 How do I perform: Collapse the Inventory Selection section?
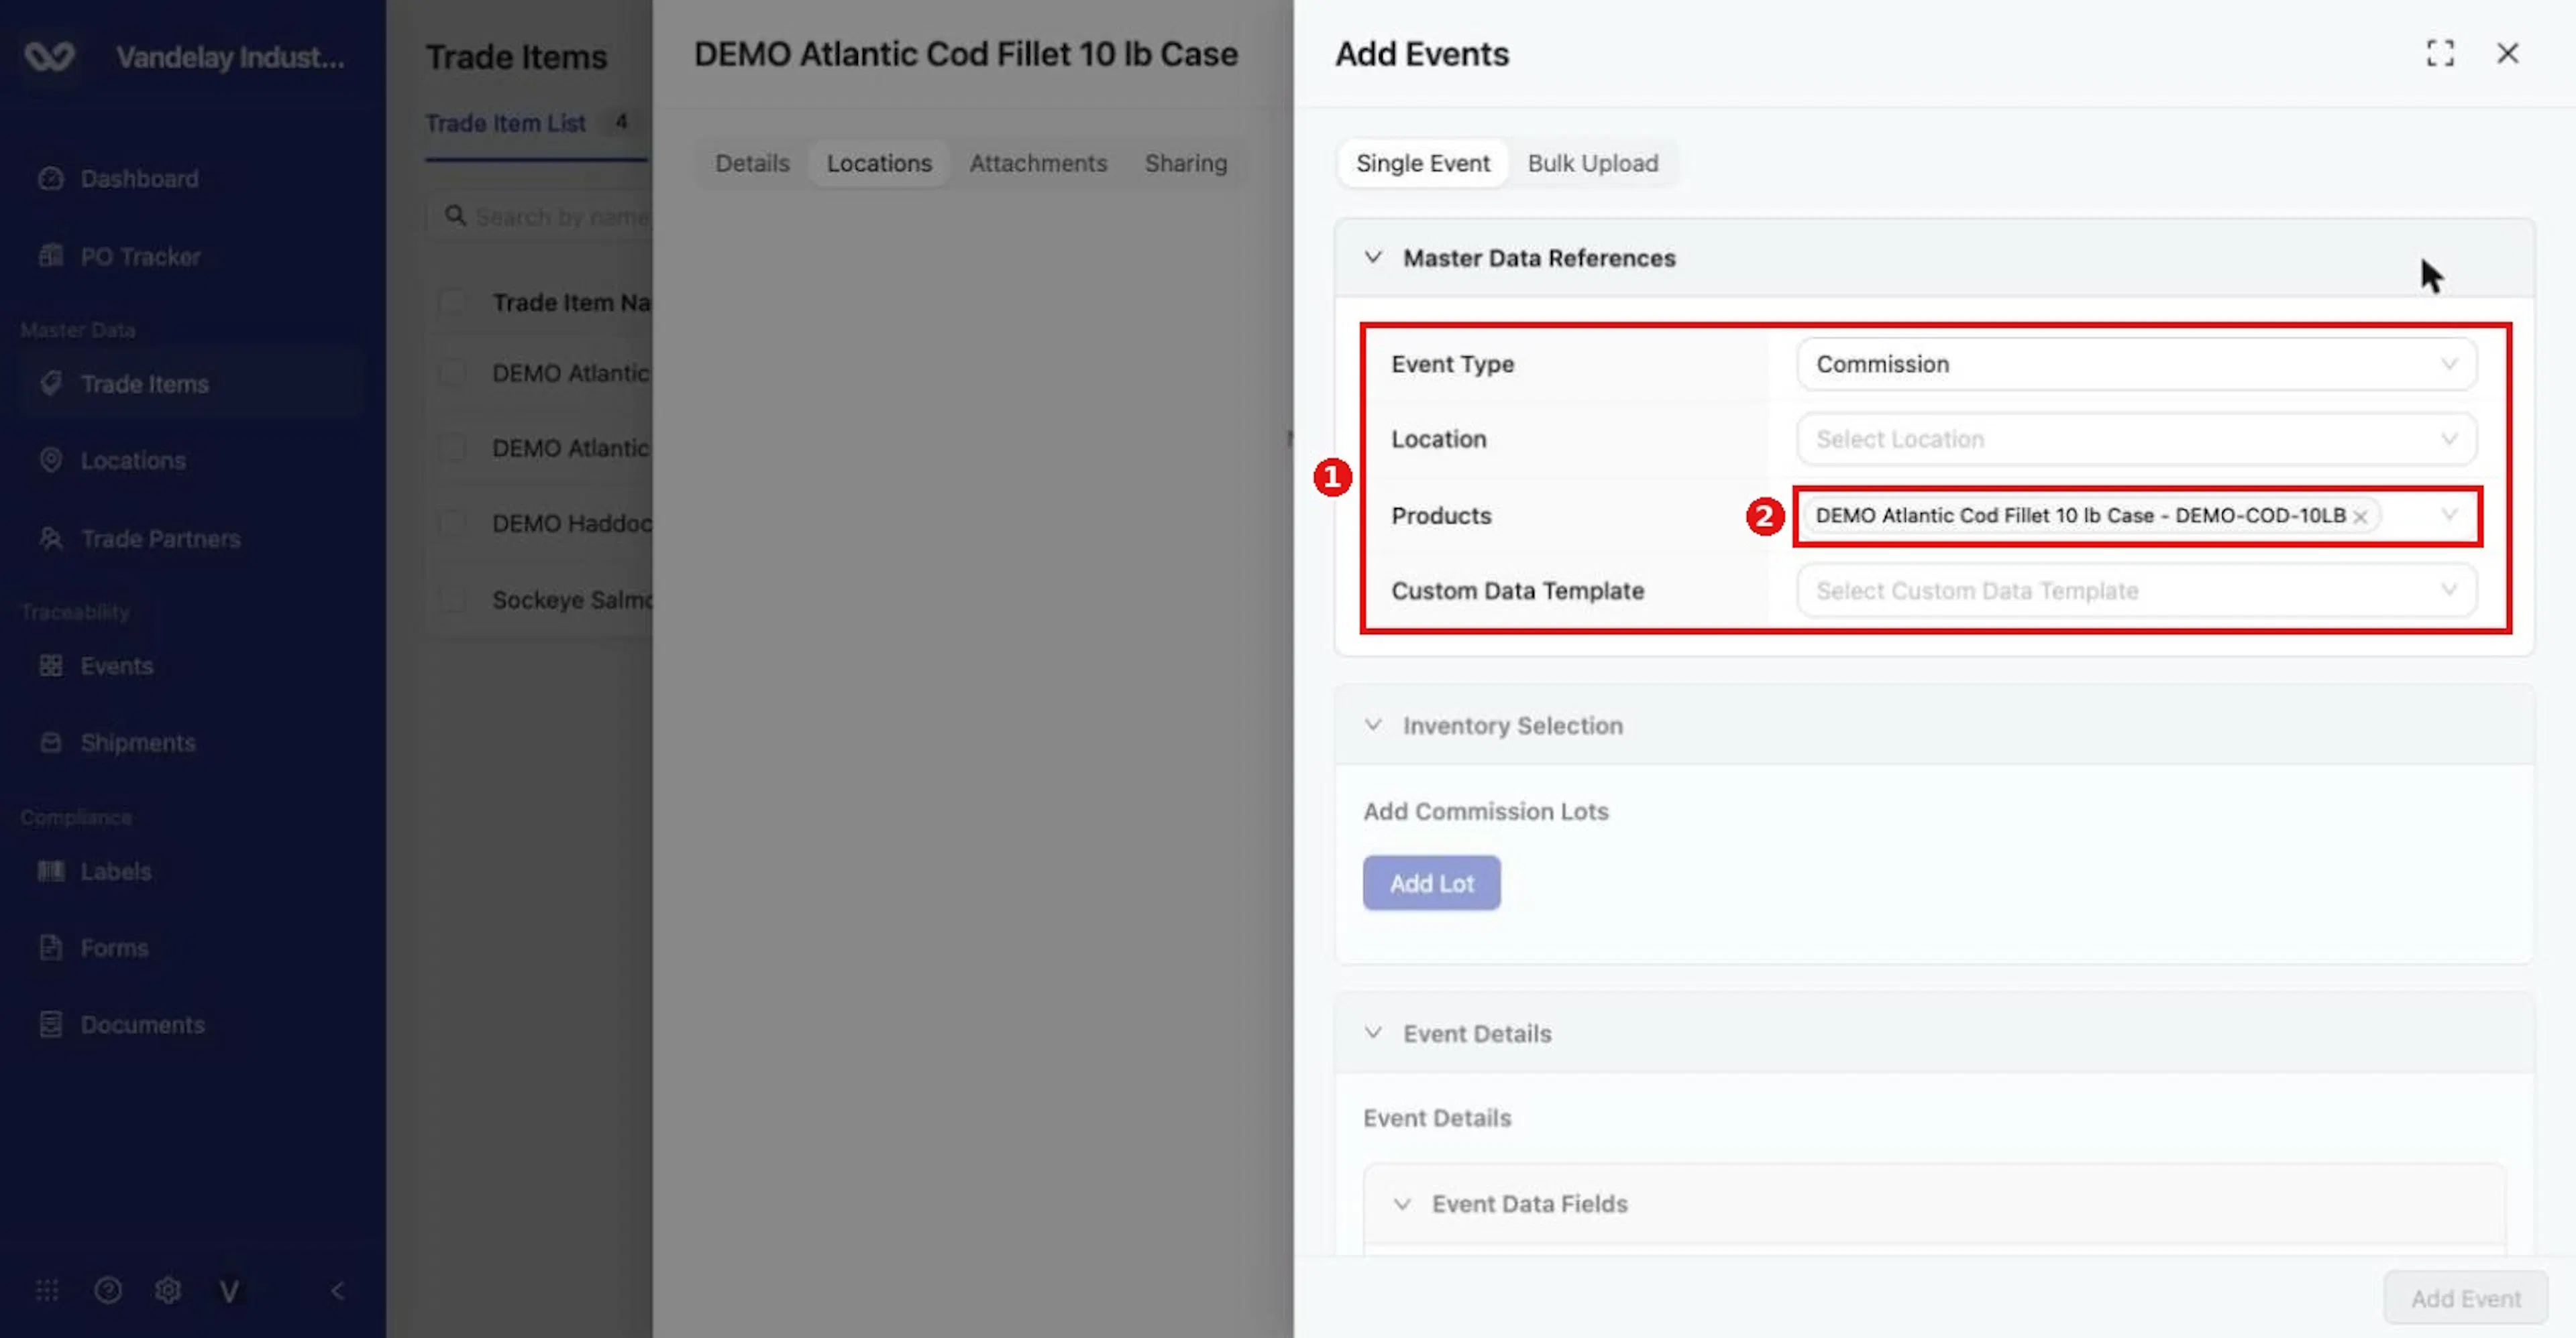1373,725
